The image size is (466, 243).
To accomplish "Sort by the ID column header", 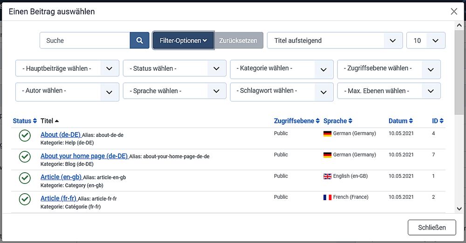I will (438, 121).
